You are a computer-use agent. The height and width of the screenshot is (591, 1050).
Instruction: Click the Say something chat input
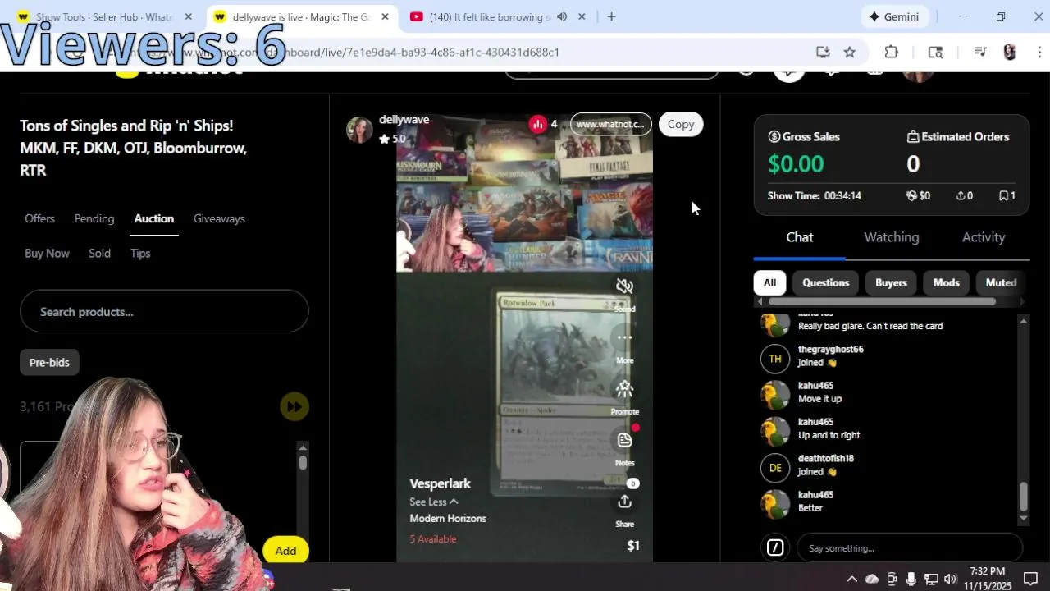(910, 547)
